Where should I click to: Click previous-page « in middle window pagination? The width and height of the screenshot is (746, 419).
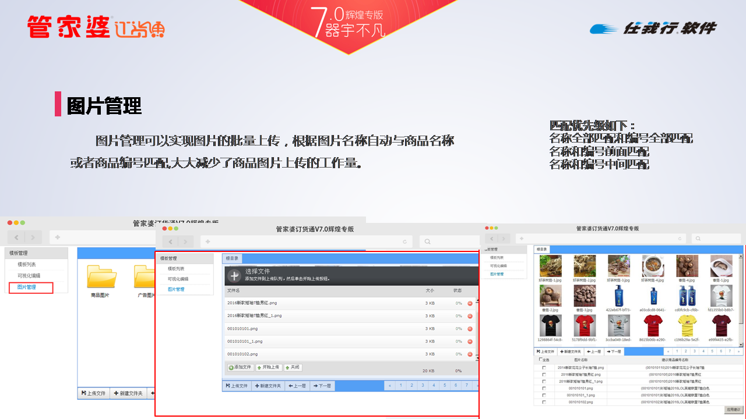tap(390, 385)
